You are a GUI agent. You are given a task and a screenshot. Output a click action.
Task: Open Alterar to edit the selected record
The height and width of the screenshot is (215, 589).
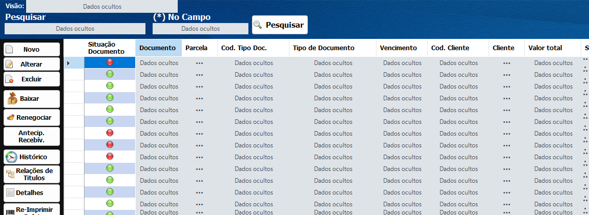coord(32,64)
